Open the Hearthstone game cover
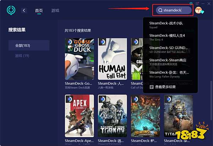The width and height of the screenshot is (213, 146). 146,116
